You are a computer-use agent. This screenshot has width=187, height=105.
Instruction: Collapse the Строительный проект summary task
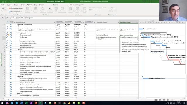coord(16,25)
